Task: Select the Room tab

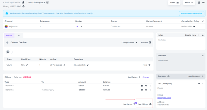Action: (x=9, y=36)
